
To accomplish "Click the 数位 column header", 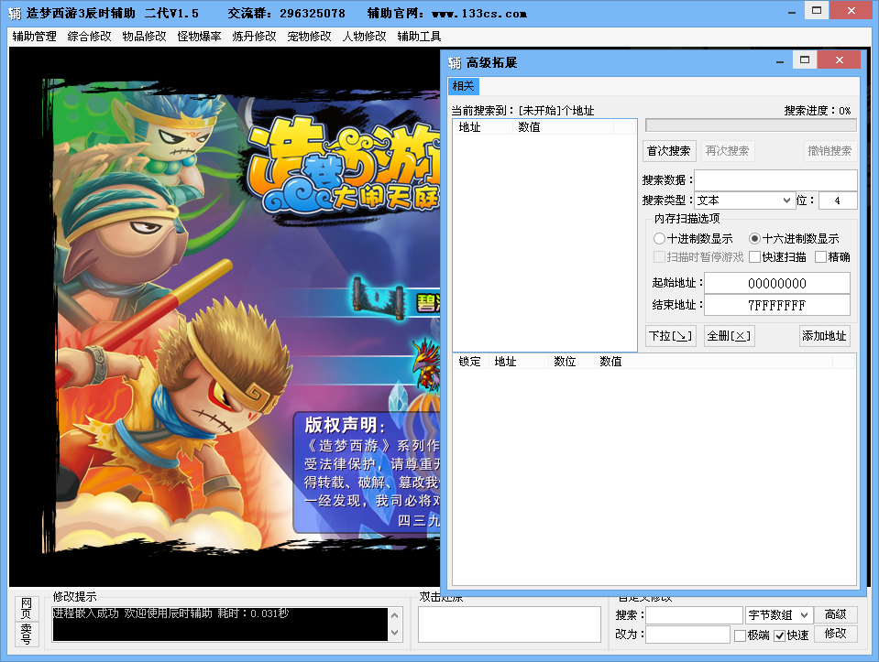I will pyautogui.click(x=571, y=362).
